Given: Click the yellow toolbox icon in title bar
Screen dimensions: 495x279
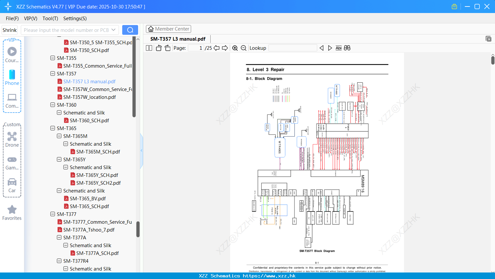Looking at the screenshot, I should point(454,7).
